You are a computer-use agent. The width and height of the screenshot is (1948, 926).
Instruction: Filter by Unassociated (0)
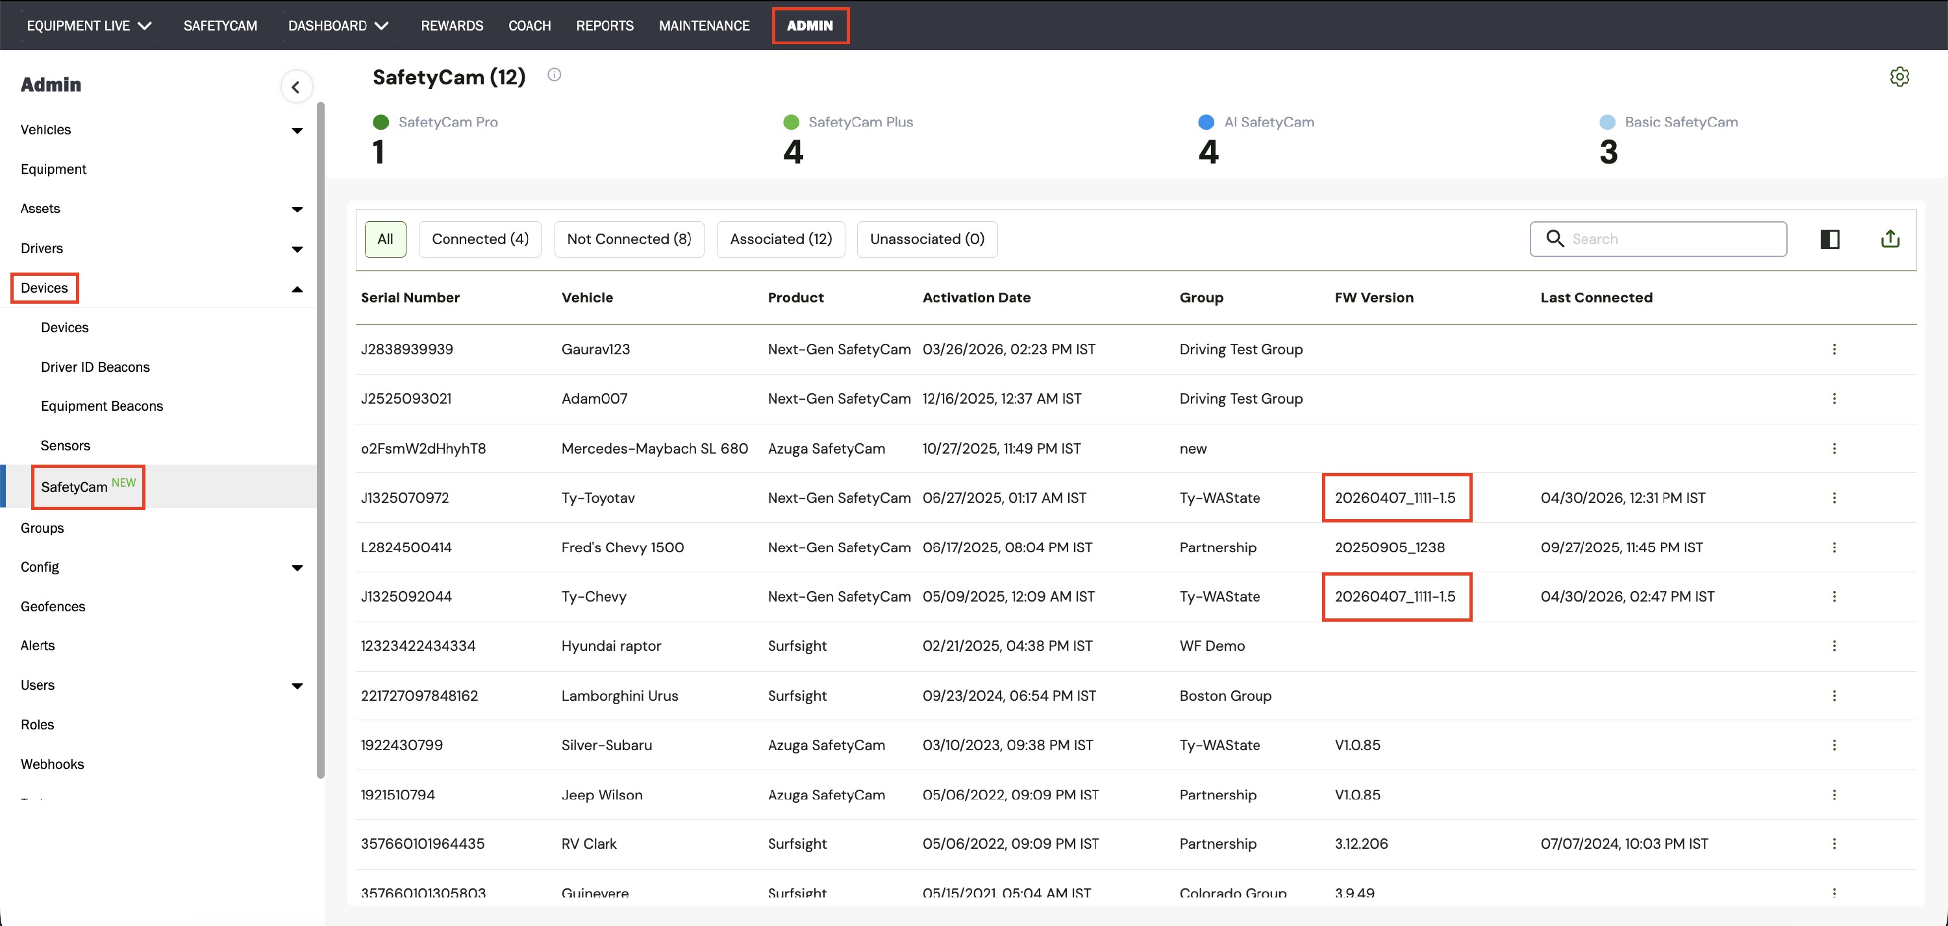(x=927, y=239)
